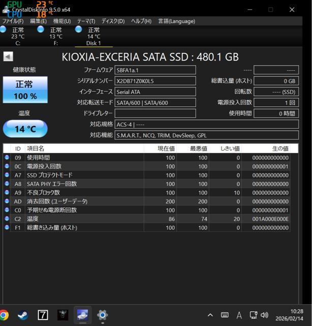Click the touch keyboard tray icon
Screen dimensions: 312x326
pyautogui.click(x=225, y=315)
